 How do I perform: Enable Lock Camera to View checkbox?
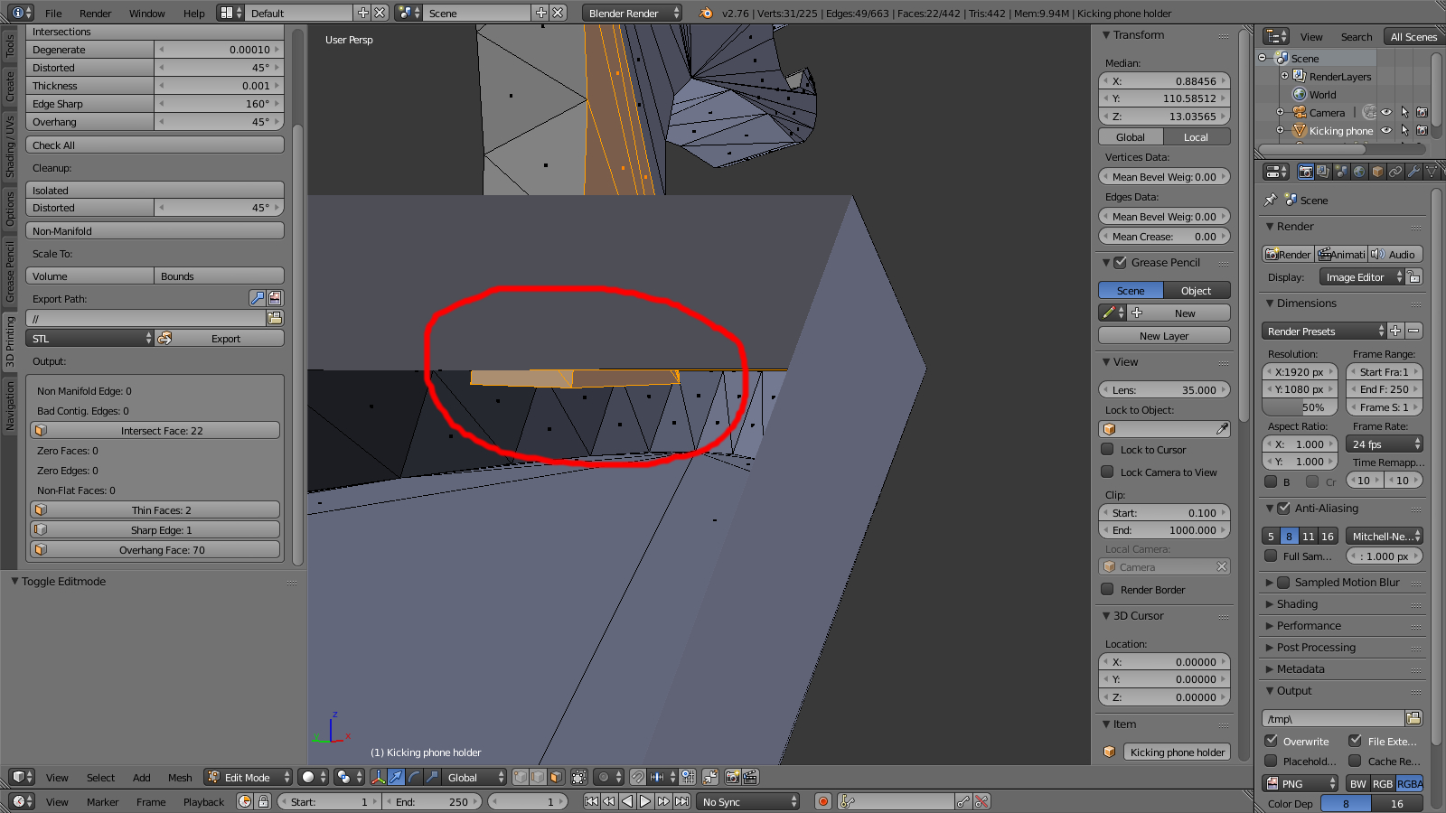click(1107, 472)
